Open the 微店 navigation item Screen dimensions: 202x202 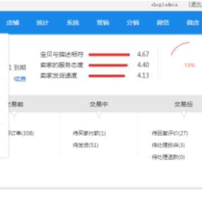coord(192,22)
